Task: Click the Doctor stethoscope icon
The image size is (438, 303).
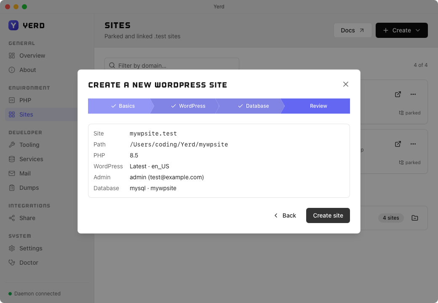Action: [12, 263]
